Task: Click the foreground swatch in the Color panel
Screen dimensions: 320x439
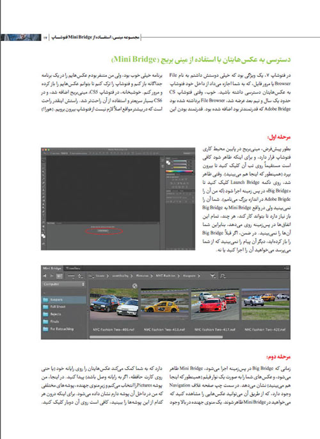Action: (x=168, y=161)
